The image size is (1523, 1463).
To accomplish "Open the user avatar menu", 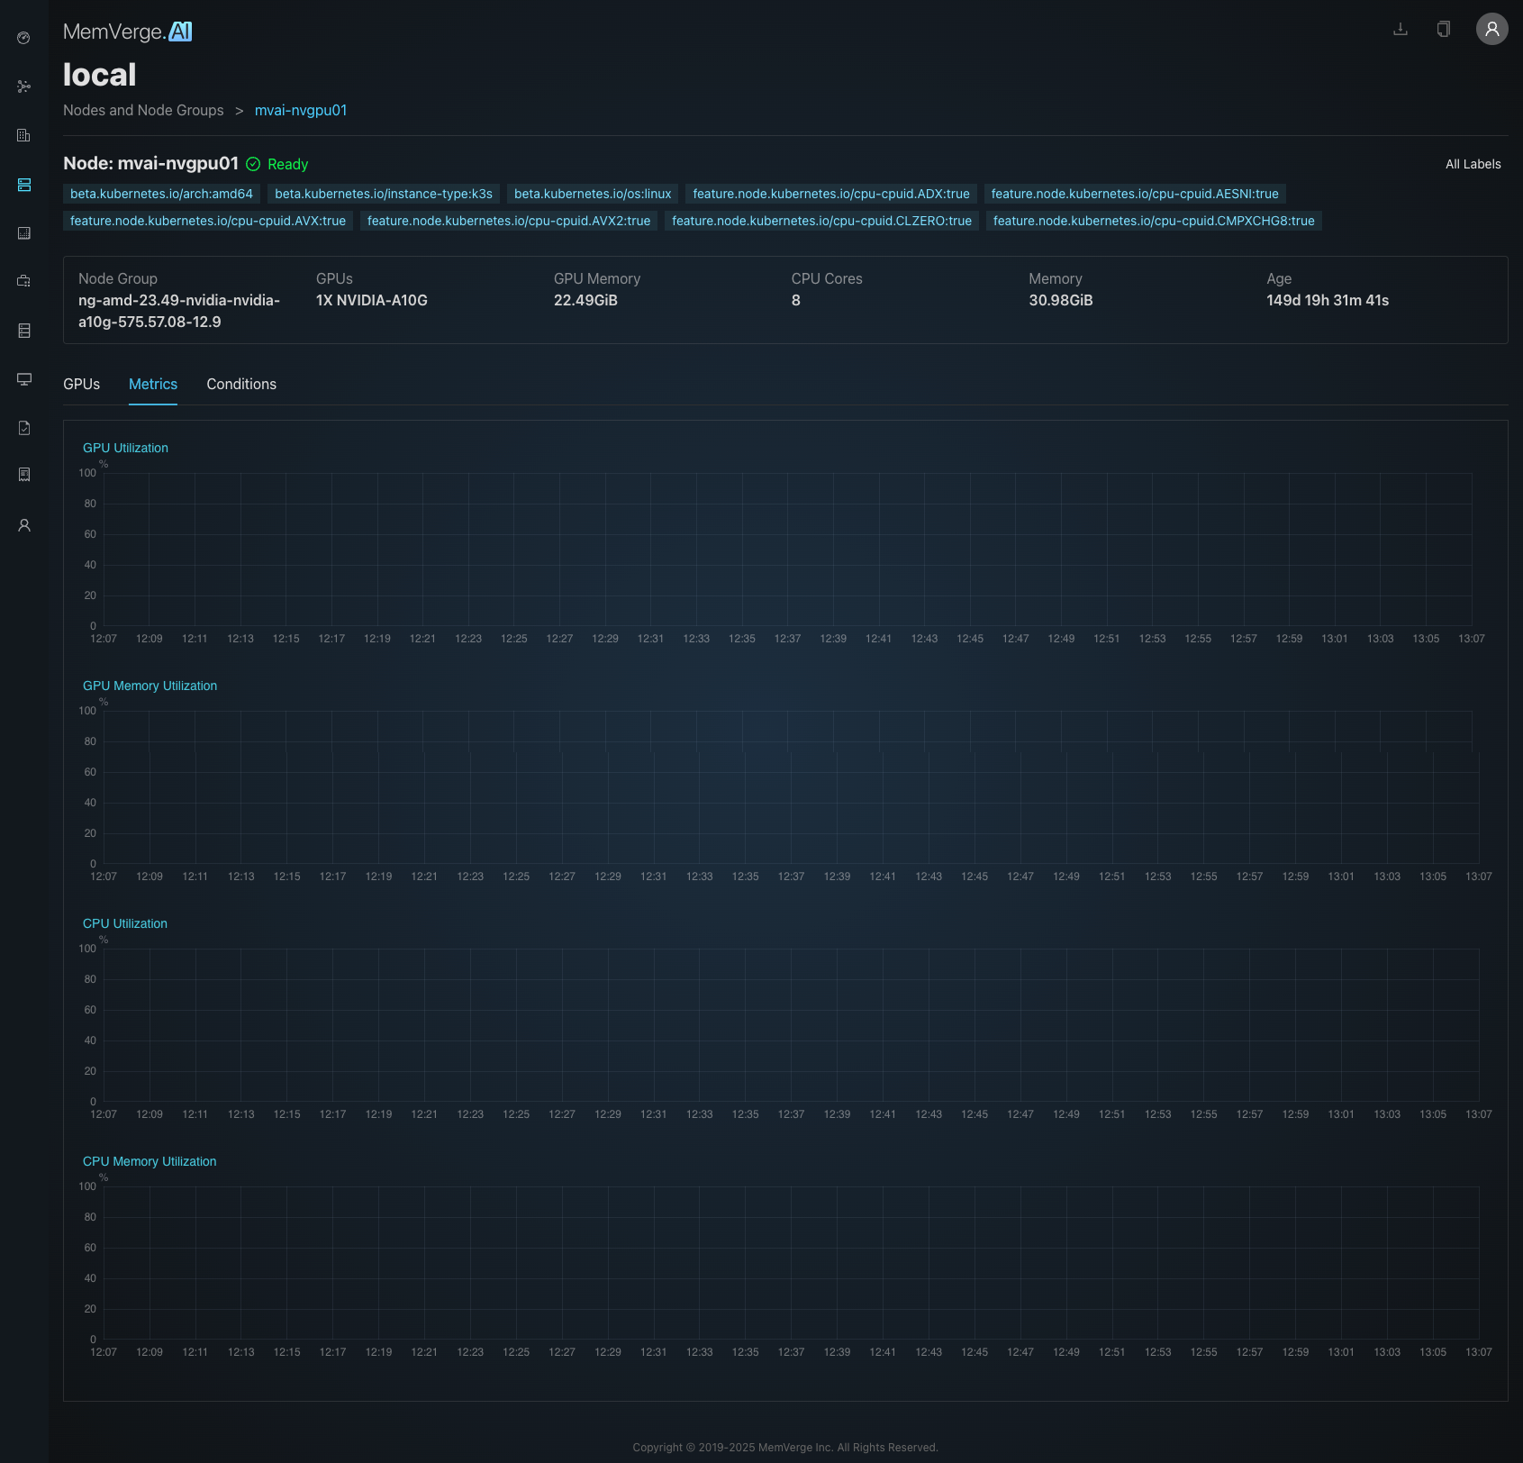I will coord(1491,29).
